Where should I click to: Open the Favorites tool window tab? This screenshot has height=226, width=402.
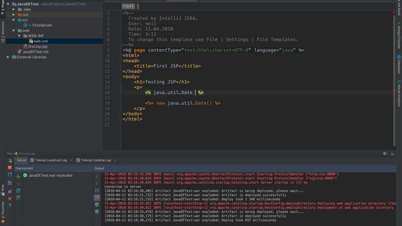tap(3, 212)
